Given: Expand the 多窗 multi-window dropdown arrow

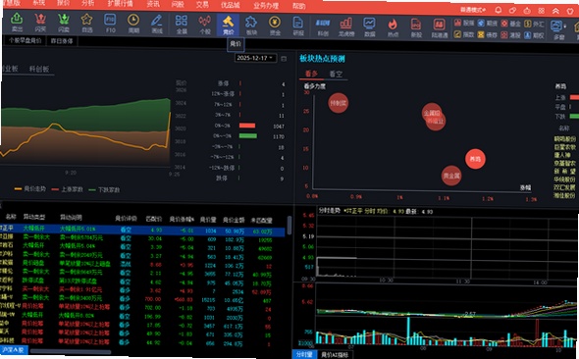Looking at the screenshot, I should pos(565,26).
